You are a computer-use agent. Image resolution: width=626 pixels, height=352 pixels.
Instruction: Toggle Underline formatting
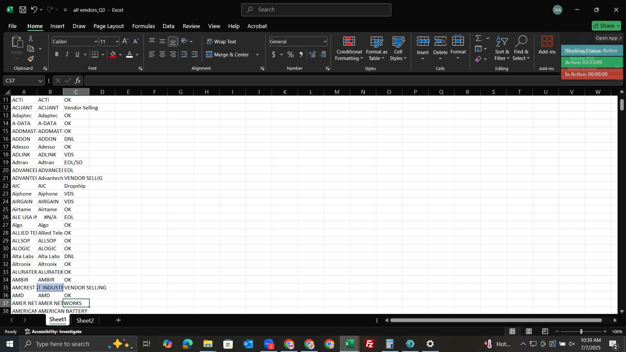pos(77,54)
